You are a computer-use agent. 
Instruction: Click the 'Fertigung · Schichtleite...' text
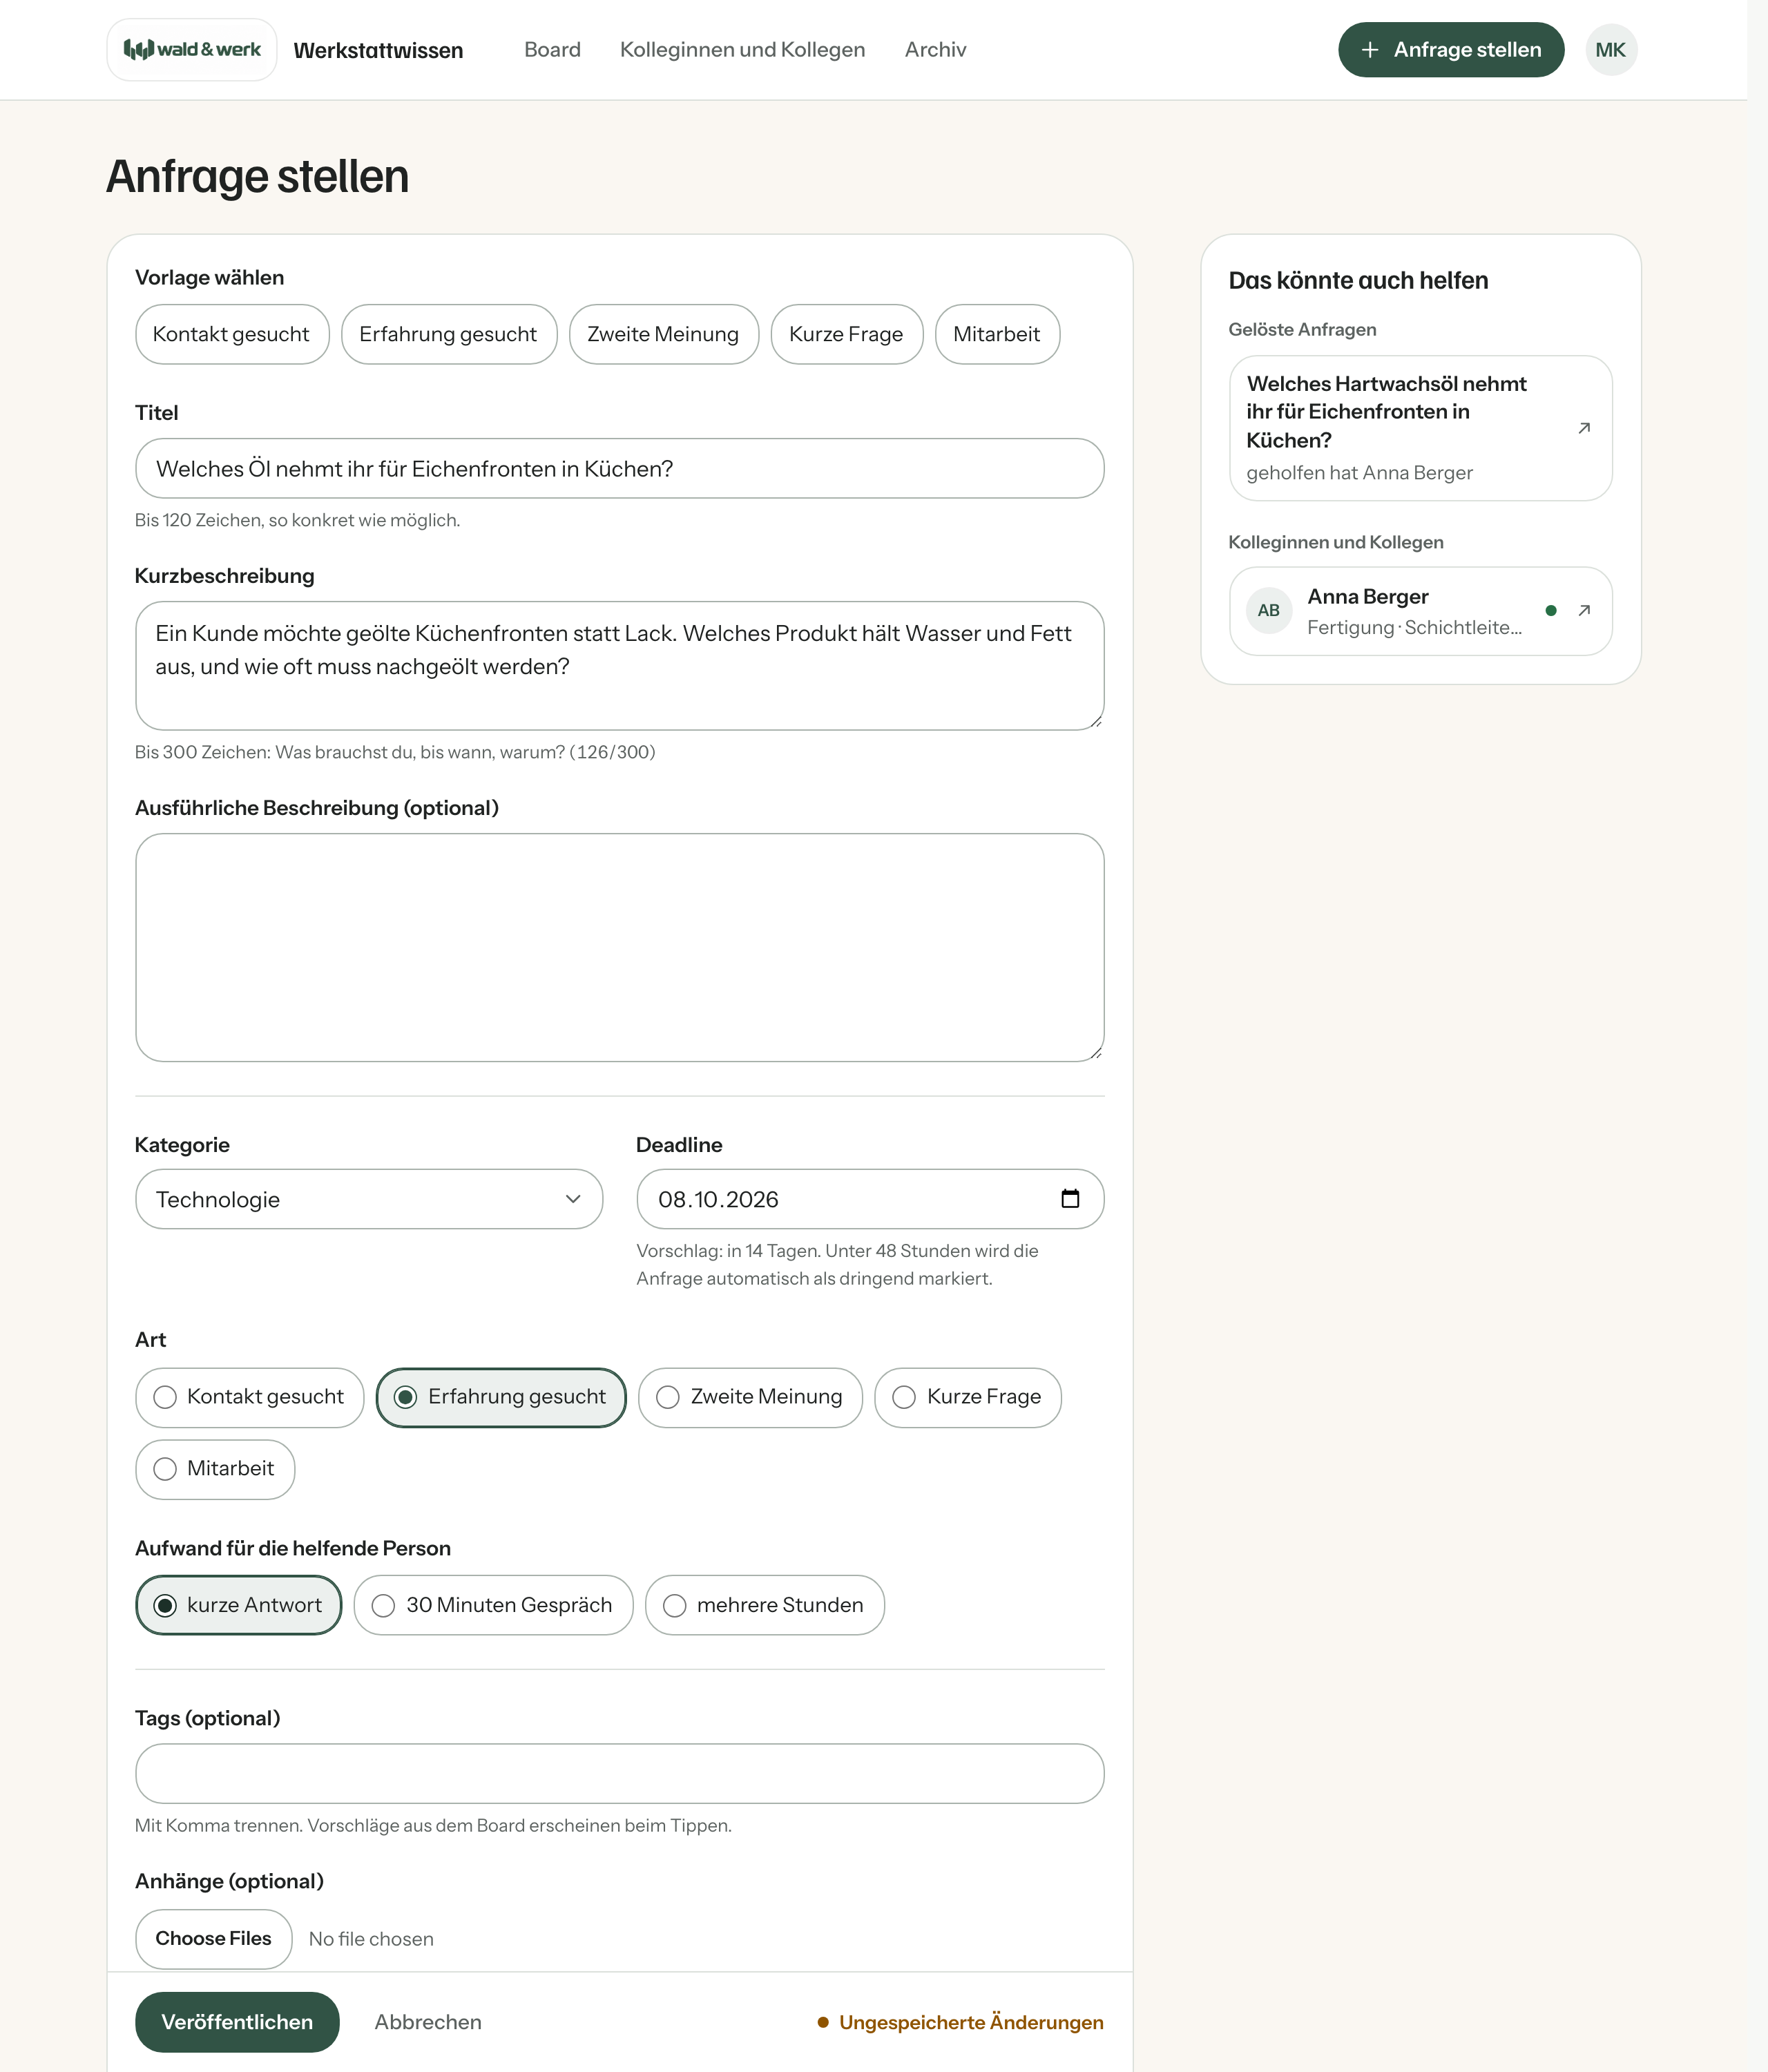tap(1414, 627)
